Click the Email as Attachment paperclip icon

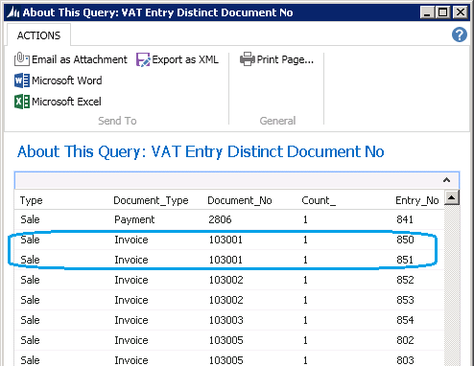(x=22, y=59)
